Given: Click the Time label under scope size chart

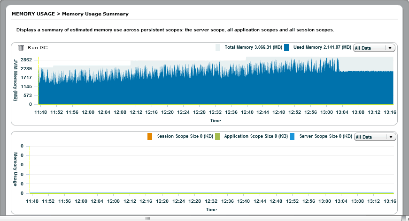Looking at the screenshot, I should tap(211, 210).
